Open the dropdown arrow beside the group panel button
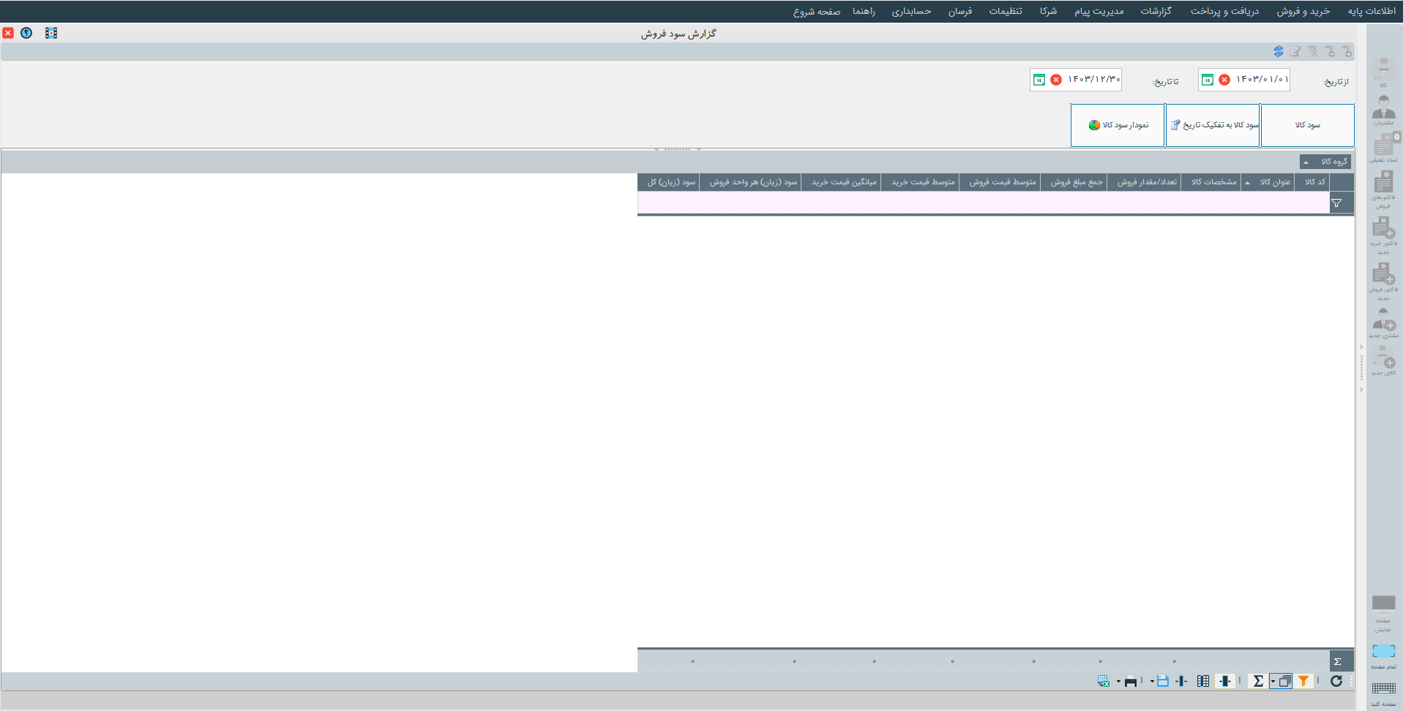Image resolution: width=1403 pixels, height=711 pixels. (1273, 682)
